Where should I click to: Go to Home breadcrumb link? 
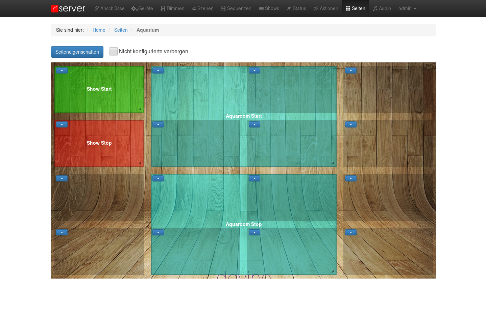click(99, 30)
